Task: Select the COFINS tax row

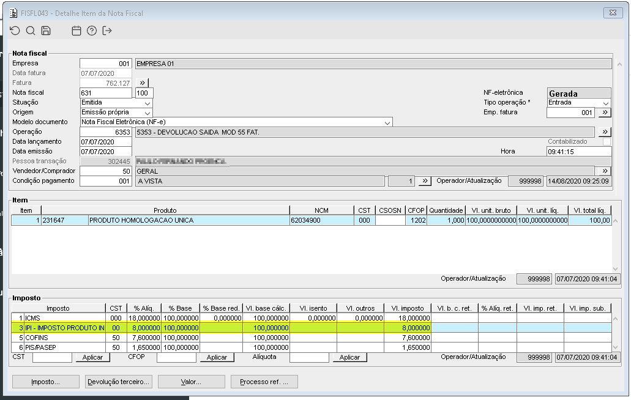Action: [x=312, y=338]
